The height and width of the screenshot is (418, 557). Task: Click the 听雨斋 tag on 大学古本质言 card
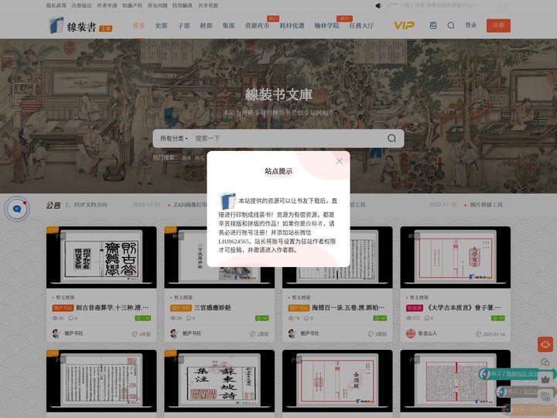415,308
